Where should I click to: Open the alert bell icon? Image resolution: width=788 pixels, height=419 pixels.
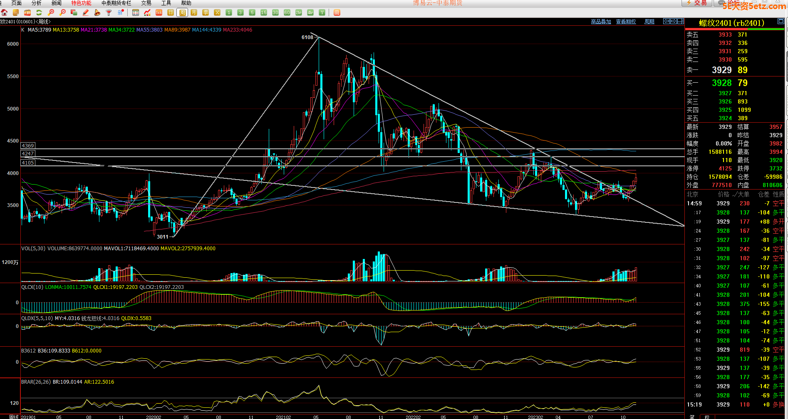click(x=97, y=12)
